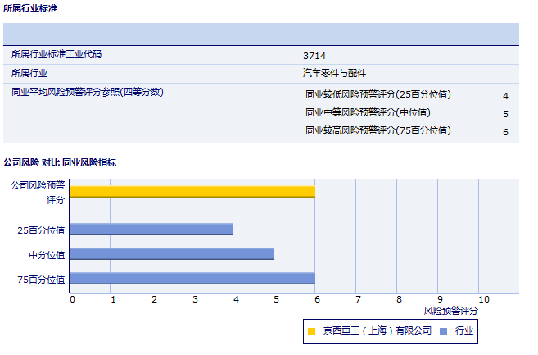Select the 同业中等风险预警评分(中位值) text
Screen dimensions: 538x355
368,113
